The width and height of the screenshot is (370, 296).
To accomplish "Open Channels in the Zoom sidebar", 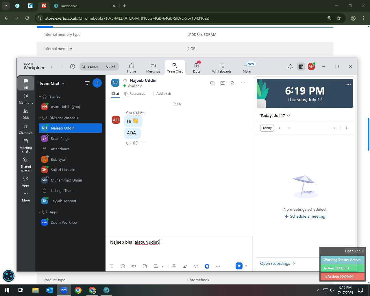I will click(26, 129).
